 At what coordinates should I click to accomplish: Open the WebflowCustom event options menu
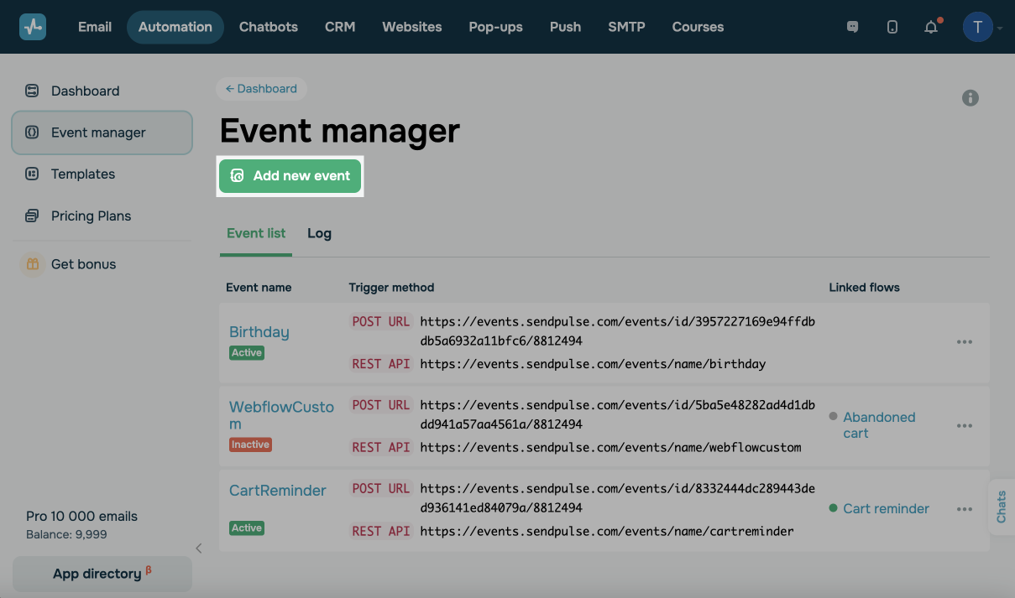click(x=964, y=426)
